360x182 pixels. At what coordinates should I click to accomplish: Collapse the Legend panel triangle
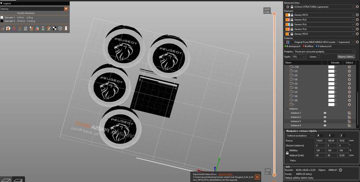pos(1,4)
